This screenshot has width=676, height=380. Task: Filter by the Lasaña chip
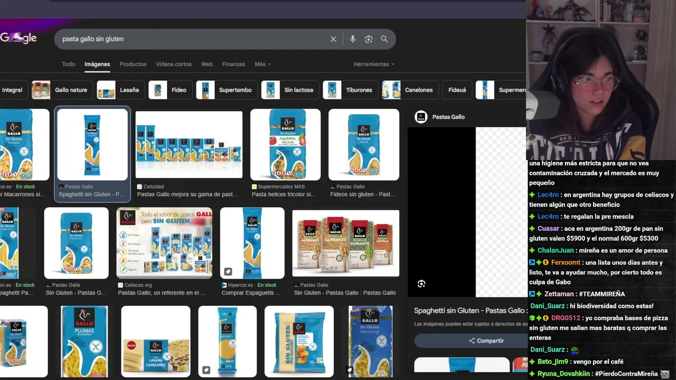tap(121, 90)
